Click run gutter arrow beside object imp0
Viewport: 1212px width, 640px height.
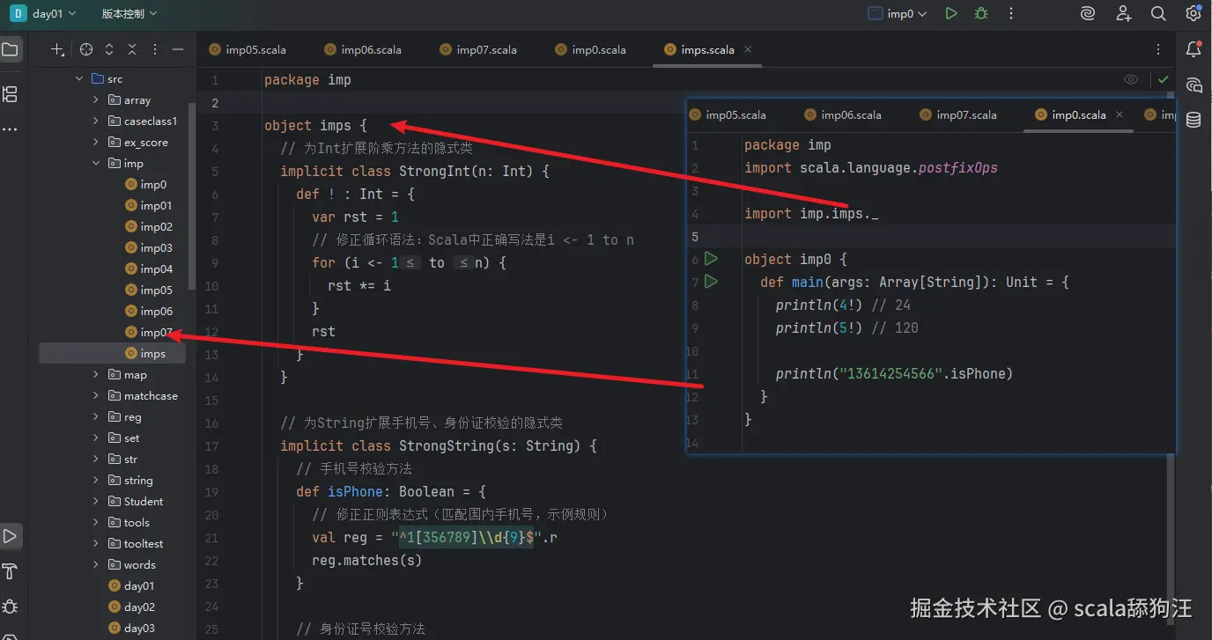click(x=711, y=259)
